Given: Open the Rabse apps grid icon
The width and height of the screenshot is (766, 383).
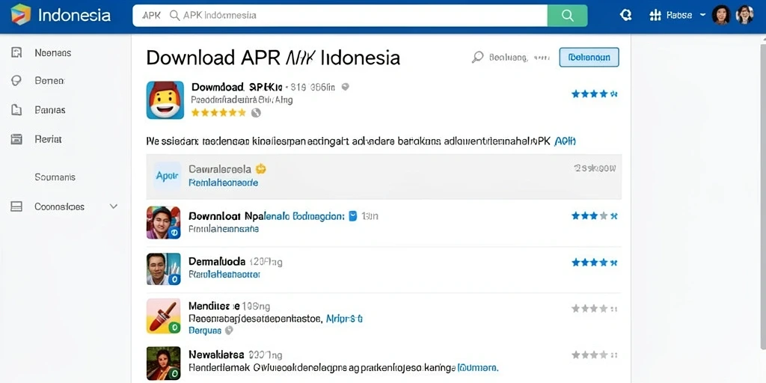Looking at the screenshot, I should pyautogui.click(x=655, y=15).
